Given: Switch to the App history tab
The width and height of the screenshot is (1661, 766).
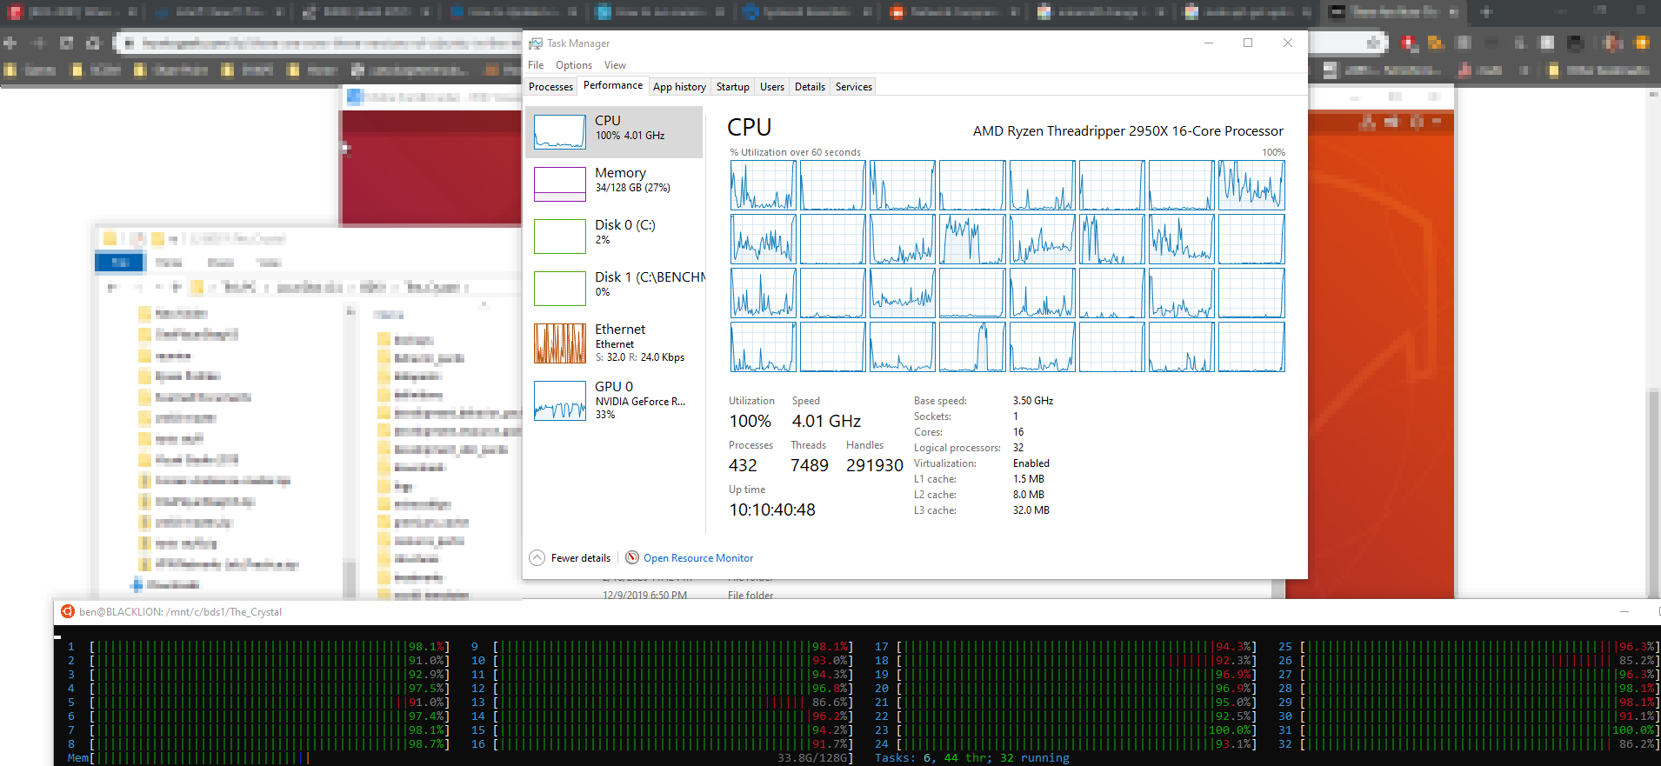Looking at the screenshot, I should click(679, 87).
